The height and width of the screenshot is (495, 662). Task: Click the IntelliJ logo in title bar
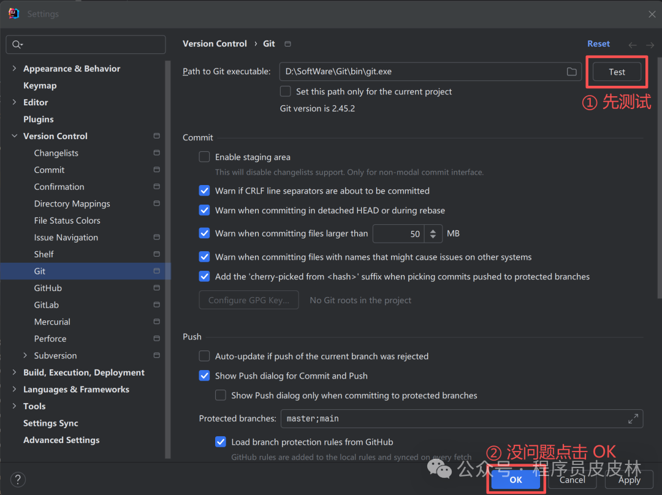pos(13,13)
